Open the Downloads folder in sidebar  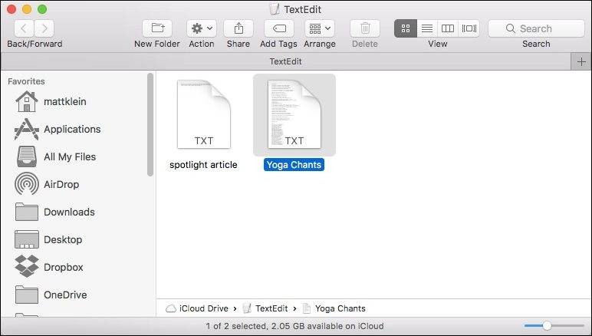(54, 212)
